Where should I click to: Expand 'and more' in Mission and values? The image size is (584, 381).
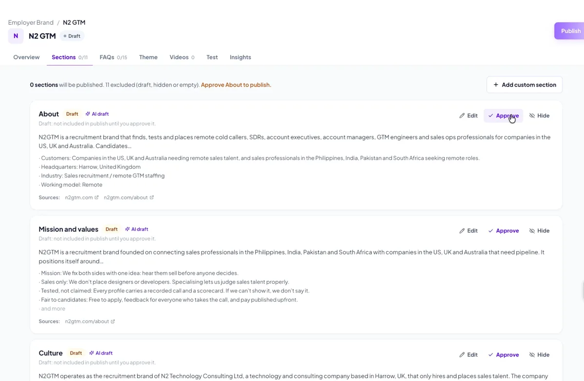tap(53, 309)
